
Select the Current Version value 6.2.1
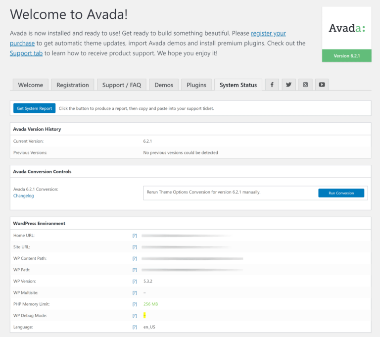point(147,141)
